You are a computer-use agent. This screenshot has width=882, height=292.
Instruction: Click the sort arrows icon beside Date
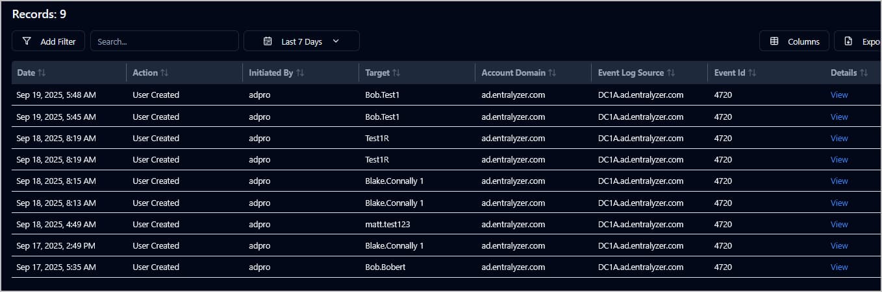pos(42,73)
